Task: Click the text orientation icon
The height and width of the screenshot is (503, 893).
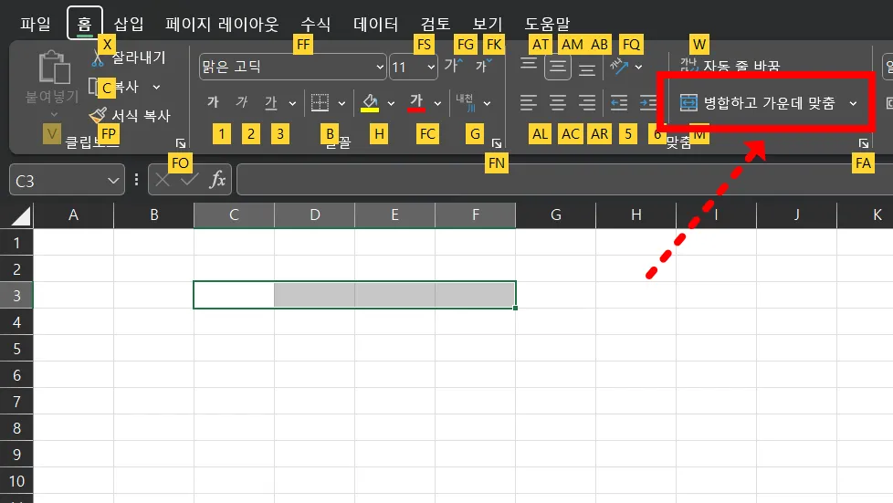Action: 619,66
